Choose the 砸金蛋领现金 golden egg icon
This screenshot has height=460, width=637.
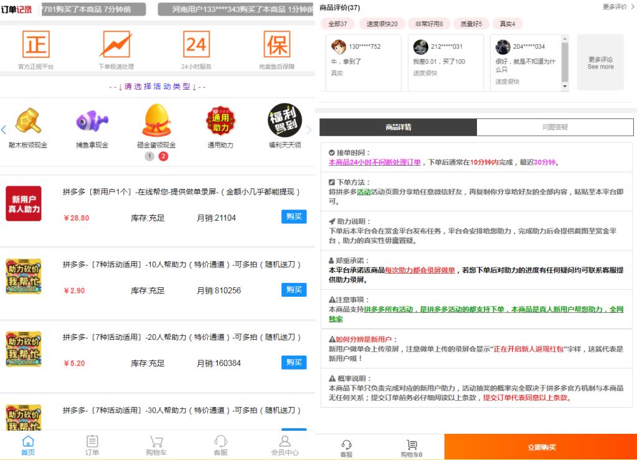tap(156, 121)
